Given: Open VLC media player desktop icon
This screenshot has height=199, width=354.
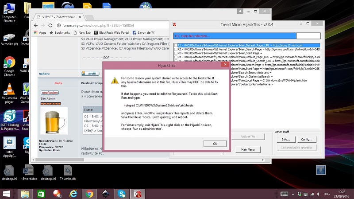Looking at the screenshot, I should (9, 93).
